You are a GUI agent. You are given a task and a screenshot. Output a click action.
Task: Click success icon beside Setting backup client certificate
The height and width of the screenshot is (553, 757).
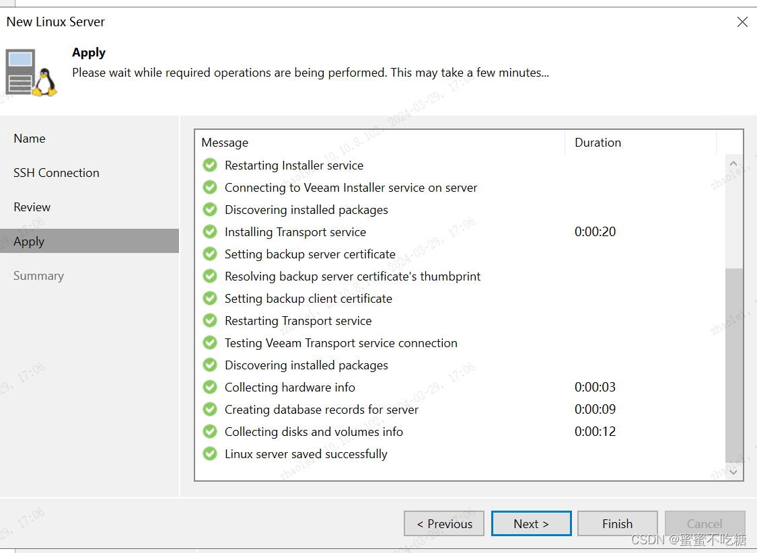pos(210,298)
